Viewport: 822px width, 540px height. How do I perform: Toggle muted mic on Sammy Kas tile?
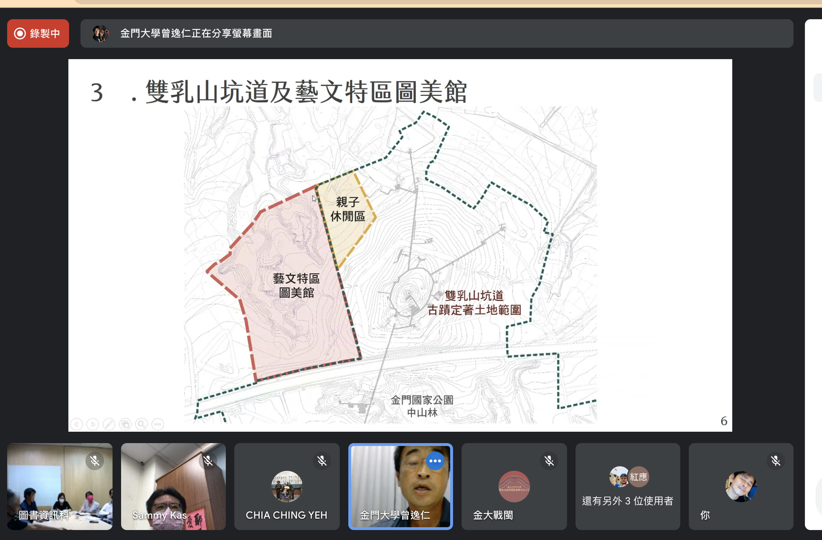coord(208,461)
